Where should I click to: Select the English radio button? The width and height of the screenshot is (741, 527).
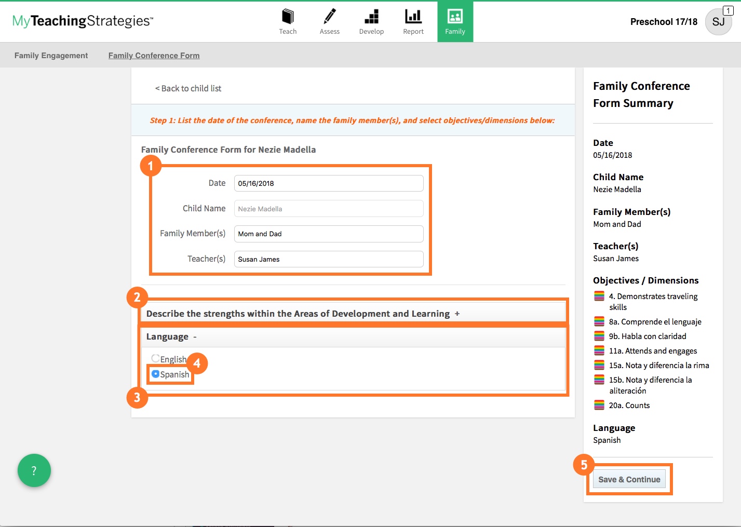coord(155,358)
